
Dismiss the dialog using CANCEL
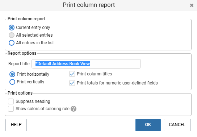(177, 125)
